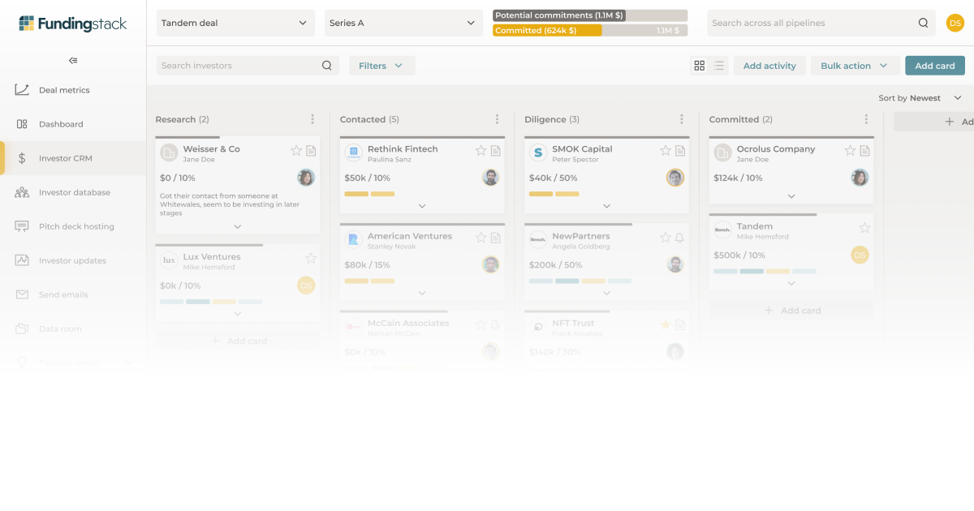This screenshot has width=974, height=511.
Task: Open the Diligence column three-dot menu
Action: pos(682,118)
